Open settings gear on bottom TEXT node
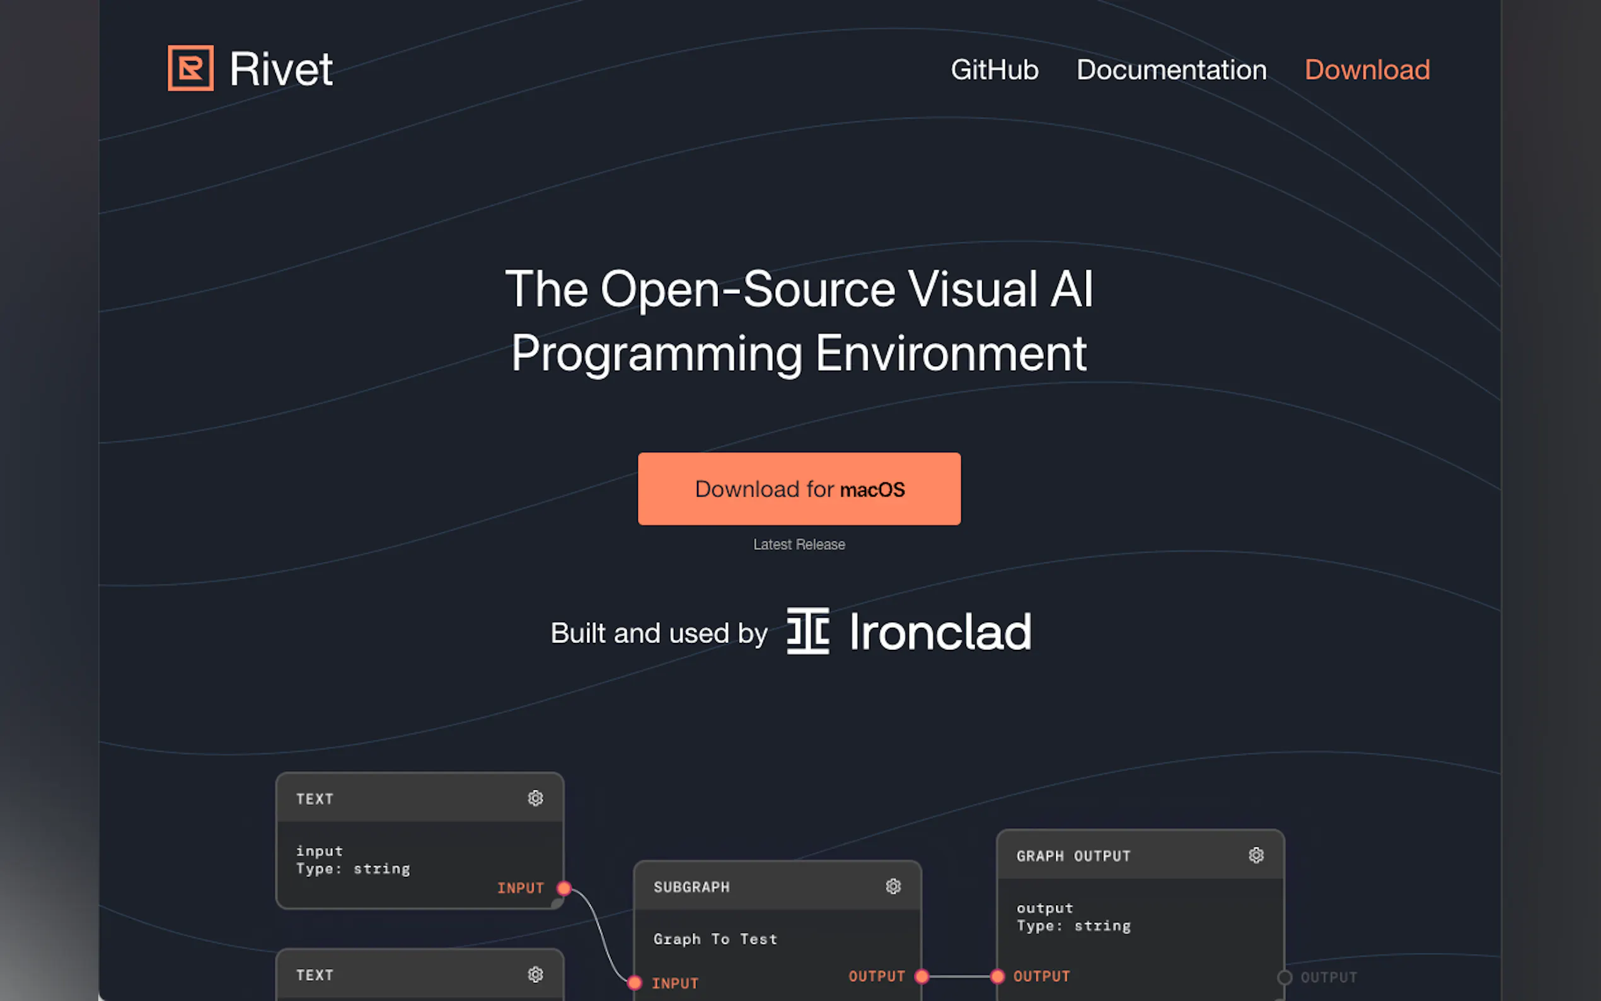The height and width of the screenshot is (1001, 1601). pos(535,975)
